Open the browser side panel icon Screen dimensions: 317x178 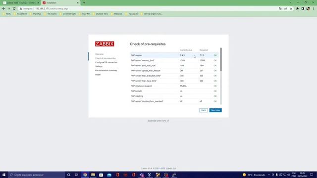click(303, 9)
